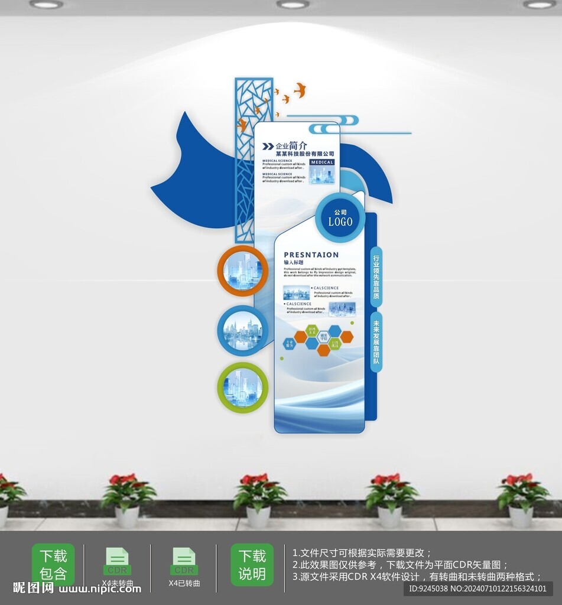Select the 未来发展靠团队 side tab

(376, 341)
